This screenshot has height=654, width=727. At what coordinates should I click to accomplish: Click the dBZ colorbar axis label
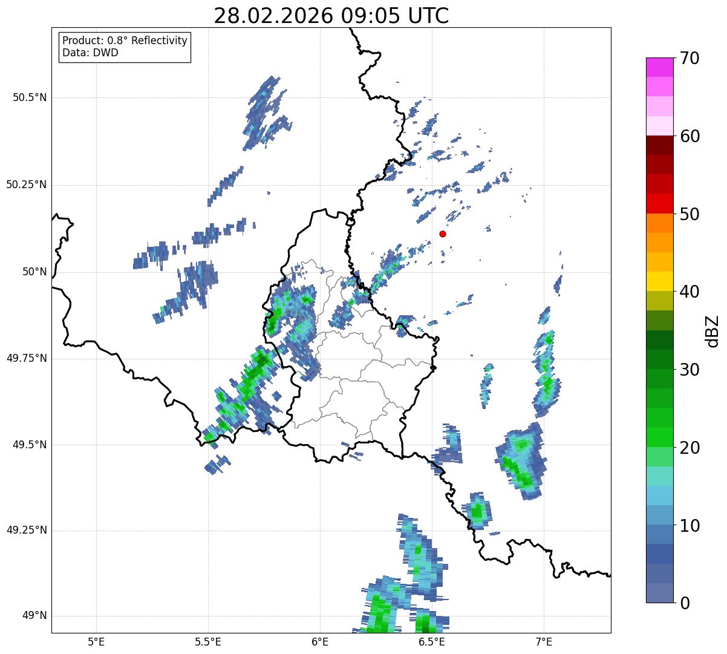712,330
